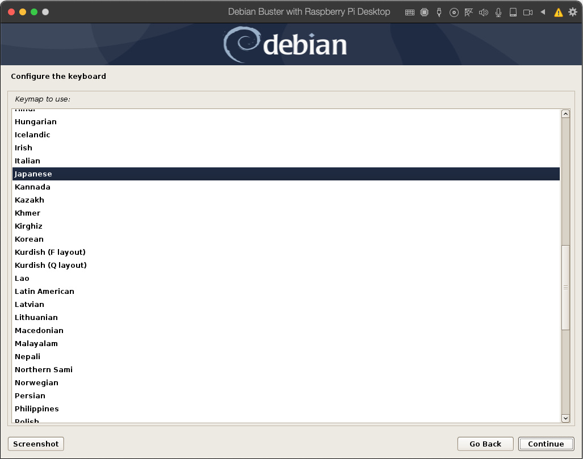Select Latvian keymap
This screenshot has width=583, height=459.
pyautogui.click(x=286, y=304)
